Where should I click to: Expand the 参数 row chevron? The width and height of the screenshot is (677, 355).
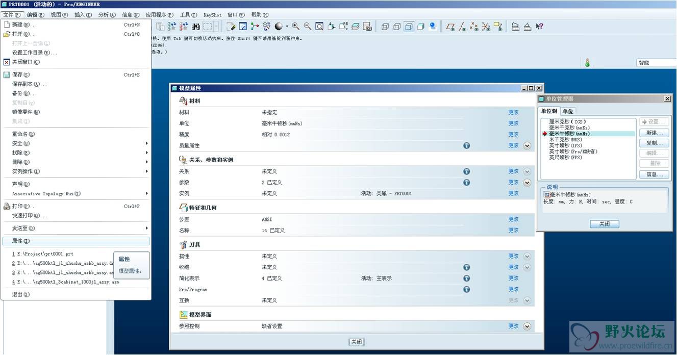[527, 182]
